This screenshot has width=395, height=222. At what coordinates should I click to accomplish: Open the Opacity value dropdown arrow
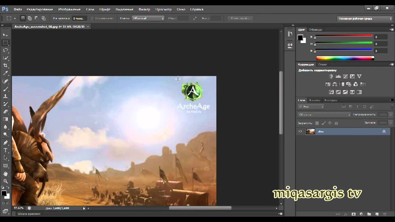click(x=391, y=114)
